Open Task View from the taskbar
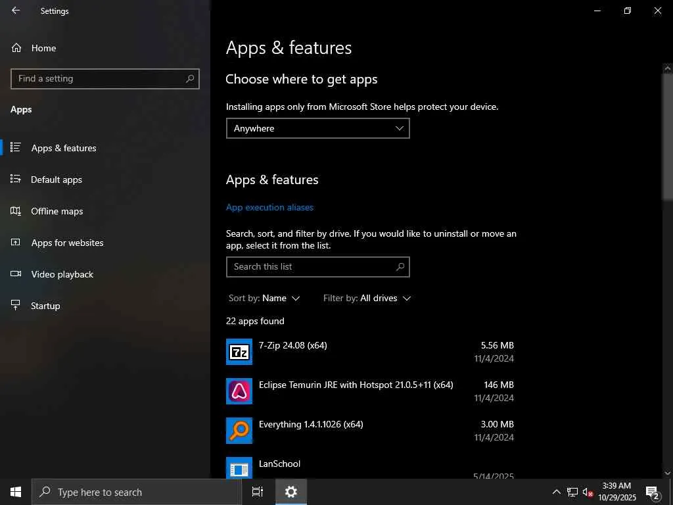This screenshot has height=505, width=673. tap(258, 492)
